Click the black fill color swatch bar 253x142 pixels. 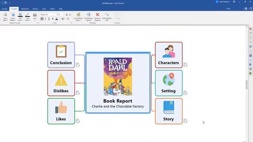(x=20, y=17)
